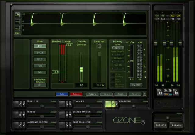195x135 pixels.
Task: Select the Hard limiter mode
Action: point(40,66)
